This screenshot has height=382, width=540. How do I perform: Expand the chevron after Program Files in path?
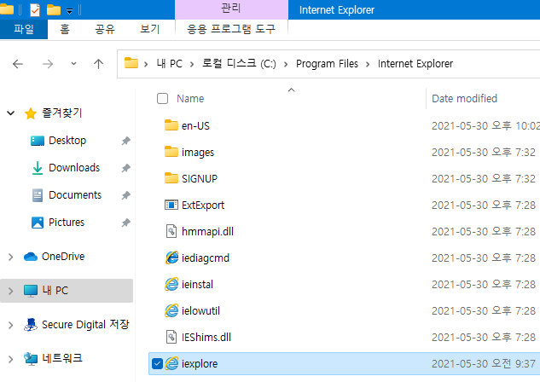pyautogui.click(x=368, y=64)
